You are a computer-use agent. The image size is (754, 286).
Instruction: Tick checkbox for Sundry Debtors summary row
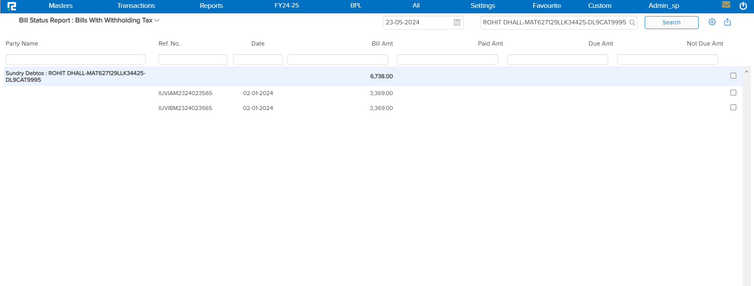pos(733,75)
